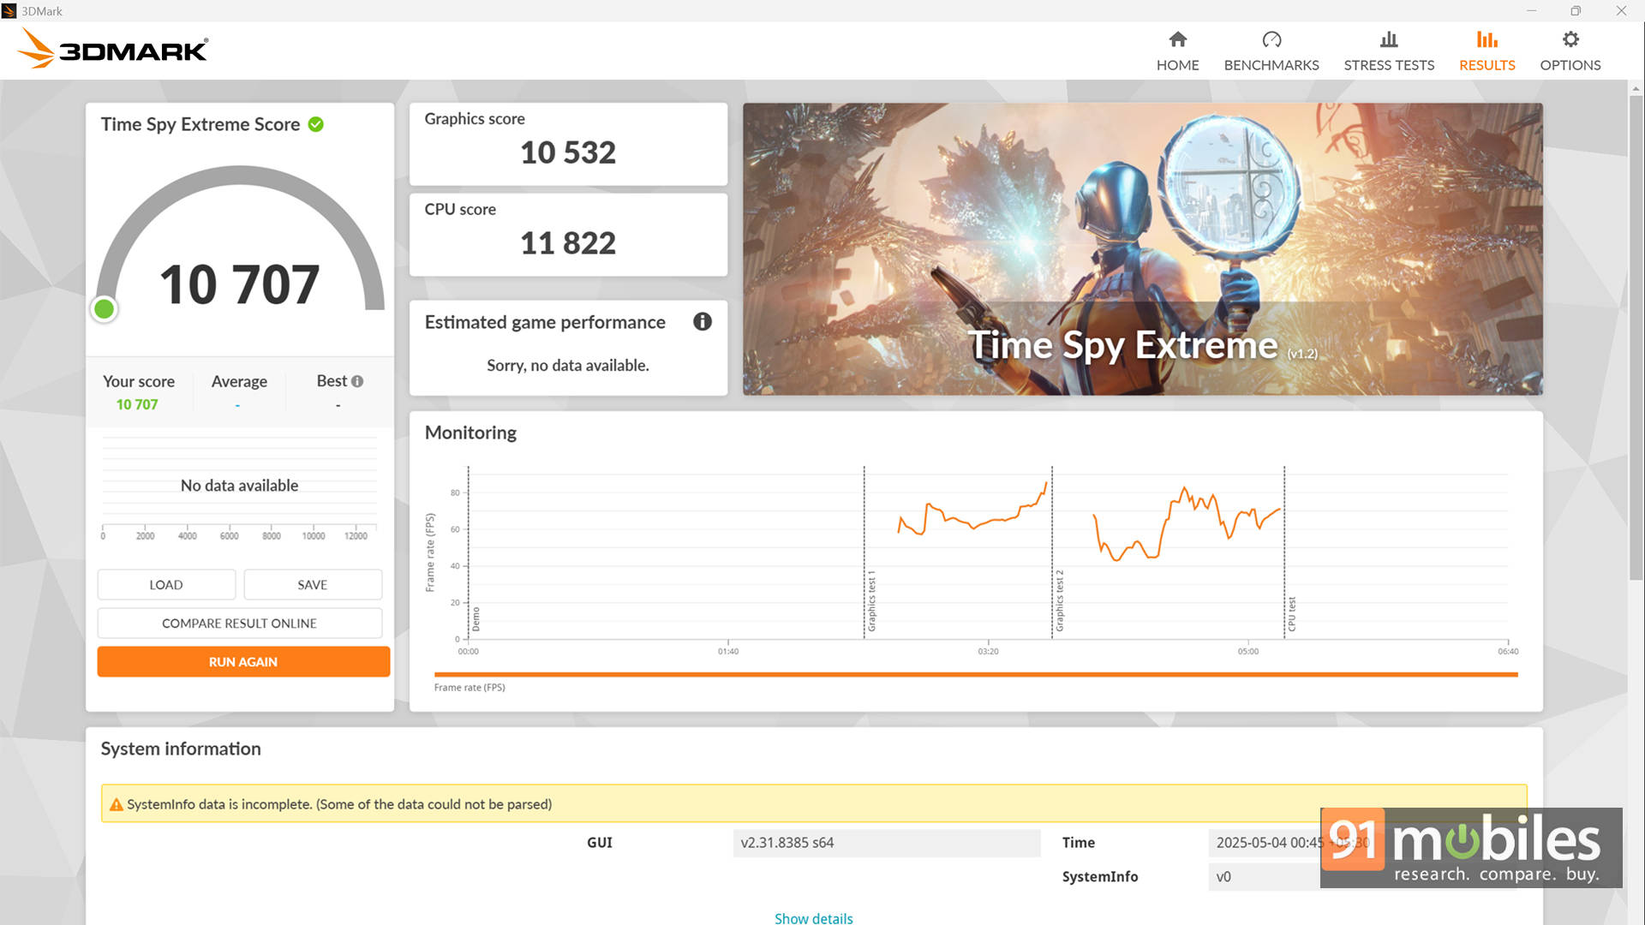Click the LOAD button
This screenshot has width=1645, height=925.
(166, 584)
